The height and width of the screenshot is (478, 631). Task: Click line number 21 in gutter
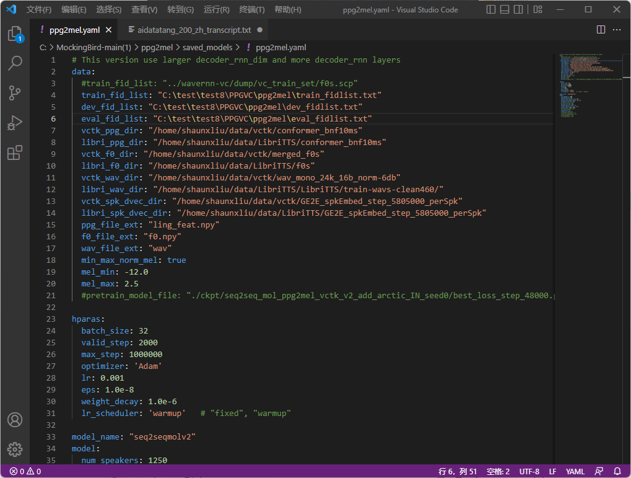[51, 296]
